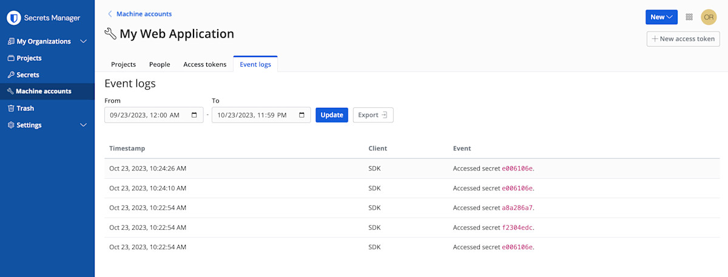Click the calendar icon in From field

(x=194, y=115)
